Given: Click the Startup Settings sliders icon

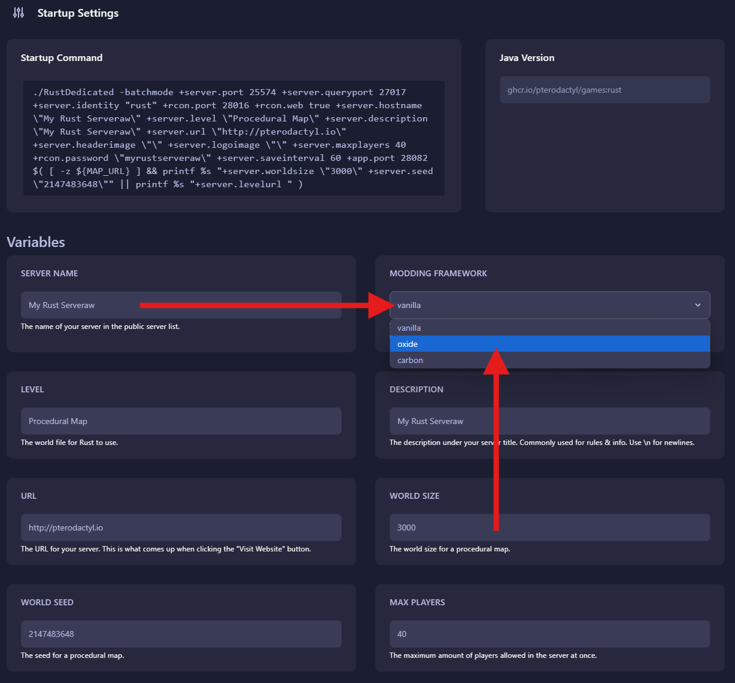Looking at the screenshot, I should pyautogui.click(x=18, y=12).
